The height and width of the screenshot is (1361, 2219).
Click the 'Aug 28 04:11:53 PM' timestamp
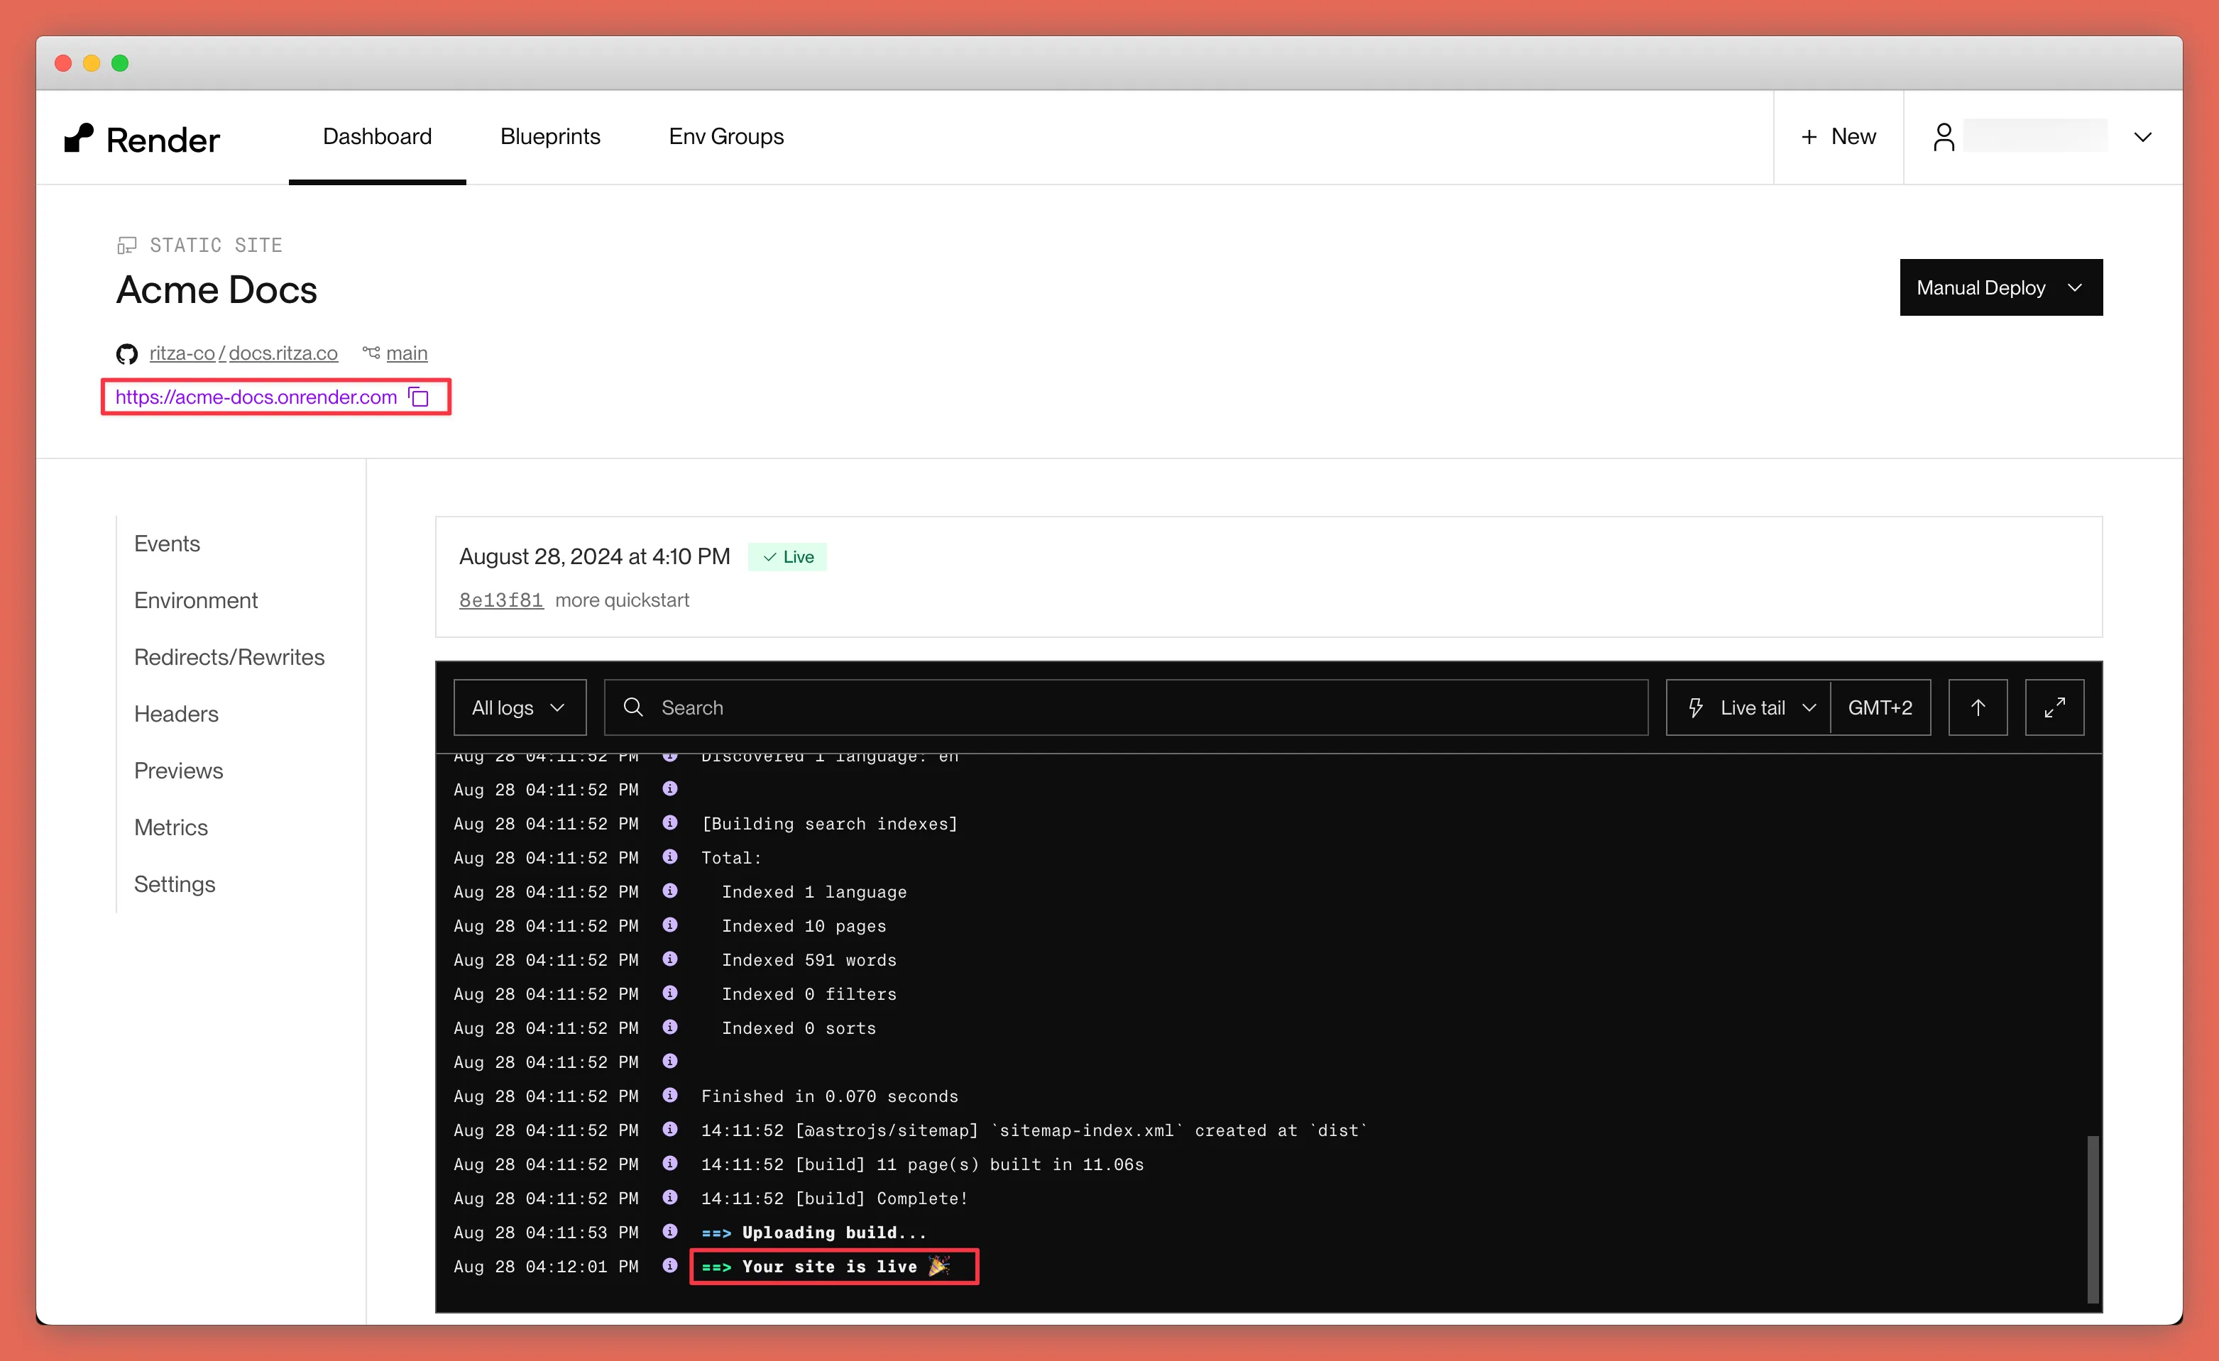tap(546, 1233)
